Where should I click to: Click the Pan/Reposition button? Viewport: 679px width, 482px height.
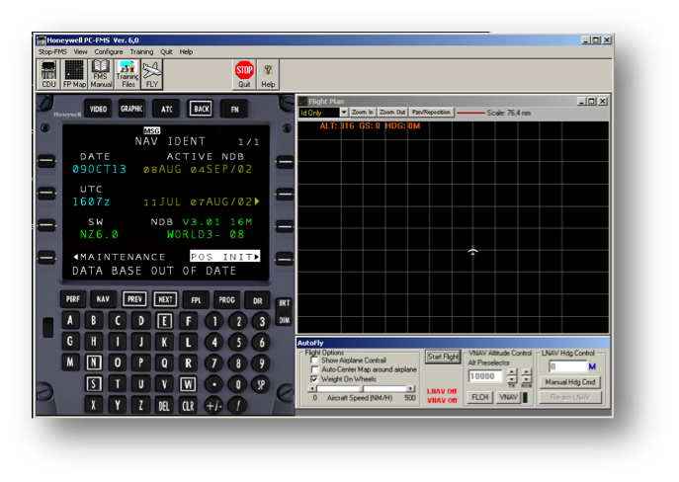(x=431, y=112)
